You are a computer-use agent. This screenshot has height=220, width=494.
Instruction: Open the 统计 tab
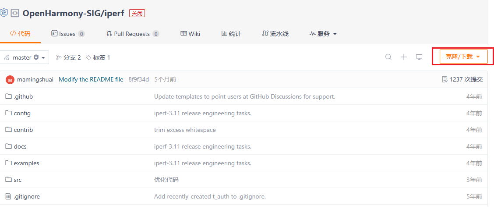click(x=231, y=34)
